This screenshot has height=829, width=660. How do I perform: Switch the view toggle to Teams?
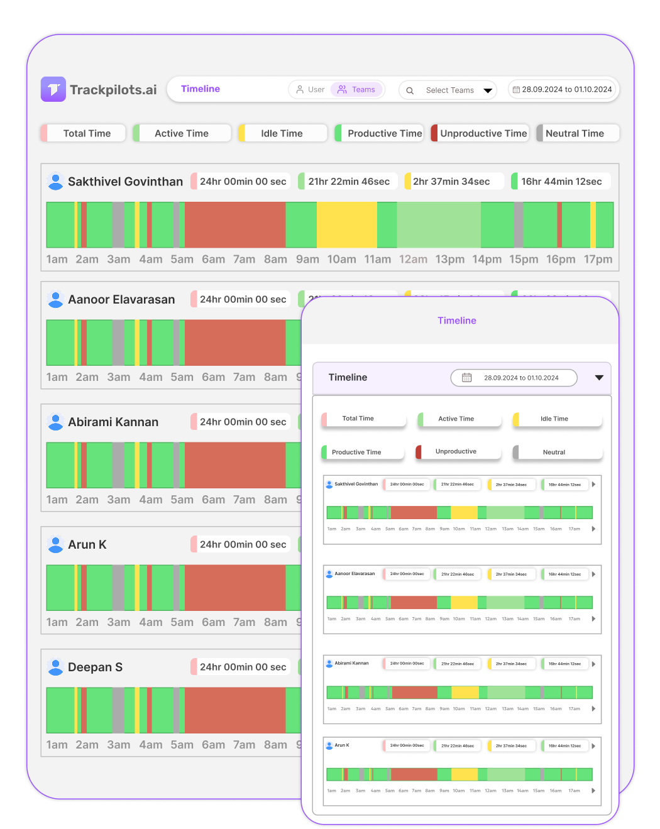click(356, 90)
